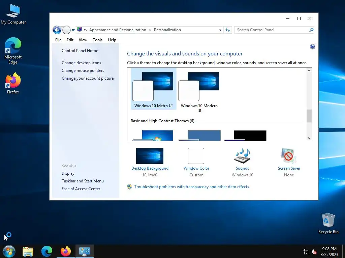
Task: Open the Window Color text link
Action: (x=196, y=168)
